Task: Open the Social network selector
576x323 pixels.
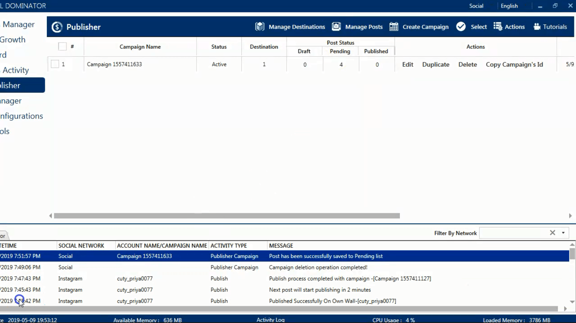Action: coord(476,6)
